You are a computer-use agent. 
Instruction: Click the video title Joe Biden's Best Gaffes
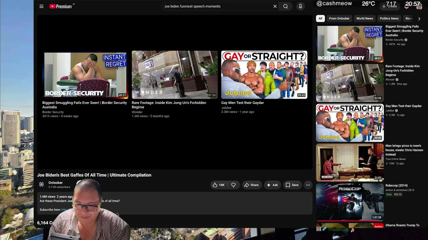tap(94, 175)
